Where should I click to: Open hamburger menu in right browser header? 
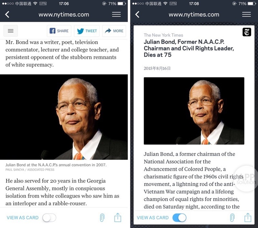pos(246,14)
